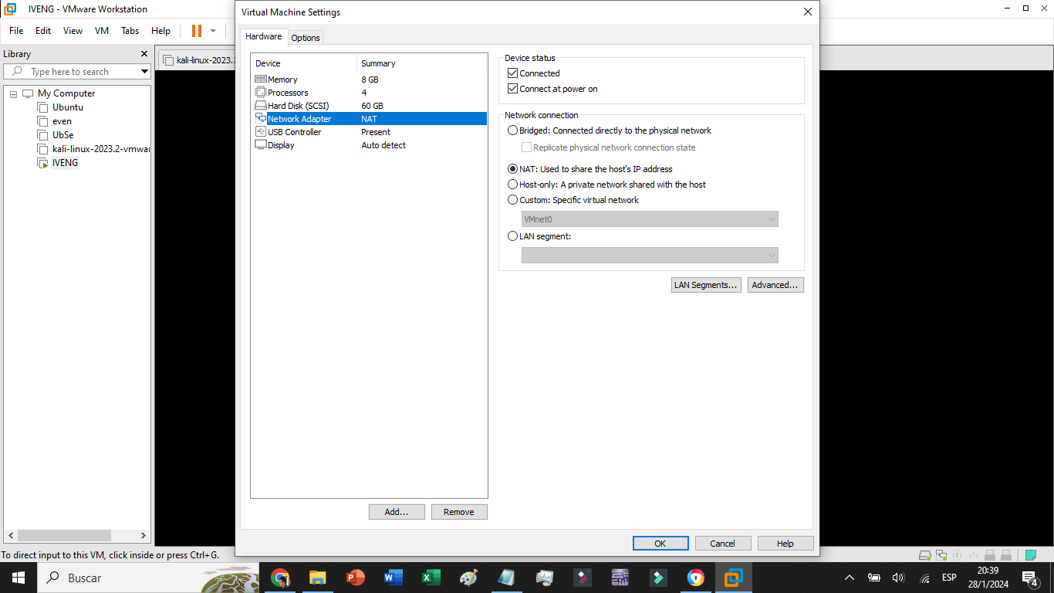Select the Hard Disk (SCSI) device
The height and width of the screenshot is (593, 1054).
[370, 106]
